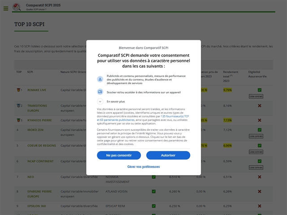287x215 pixels.
Task: Click Liste contrats button for REMAKE LIVE
Action: (256, 96)
